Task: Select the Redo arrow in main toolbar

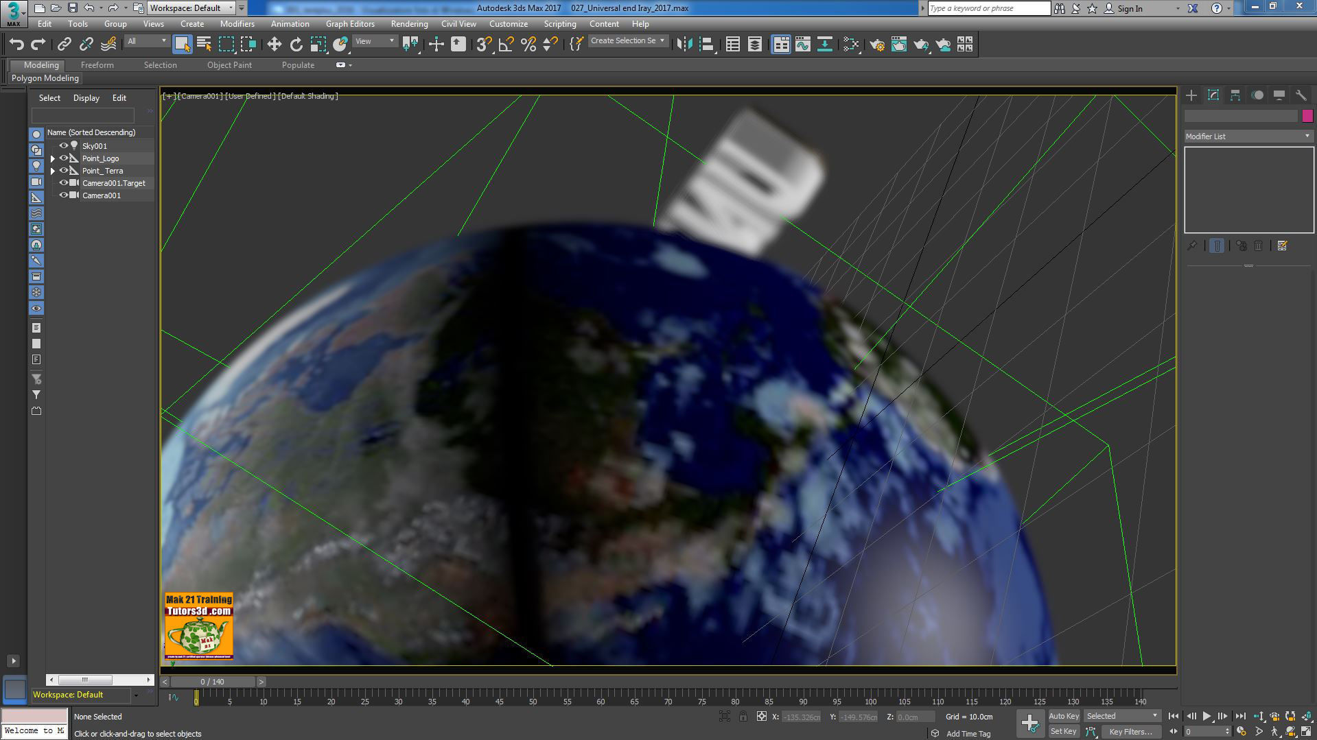Action: click(38, 45)
